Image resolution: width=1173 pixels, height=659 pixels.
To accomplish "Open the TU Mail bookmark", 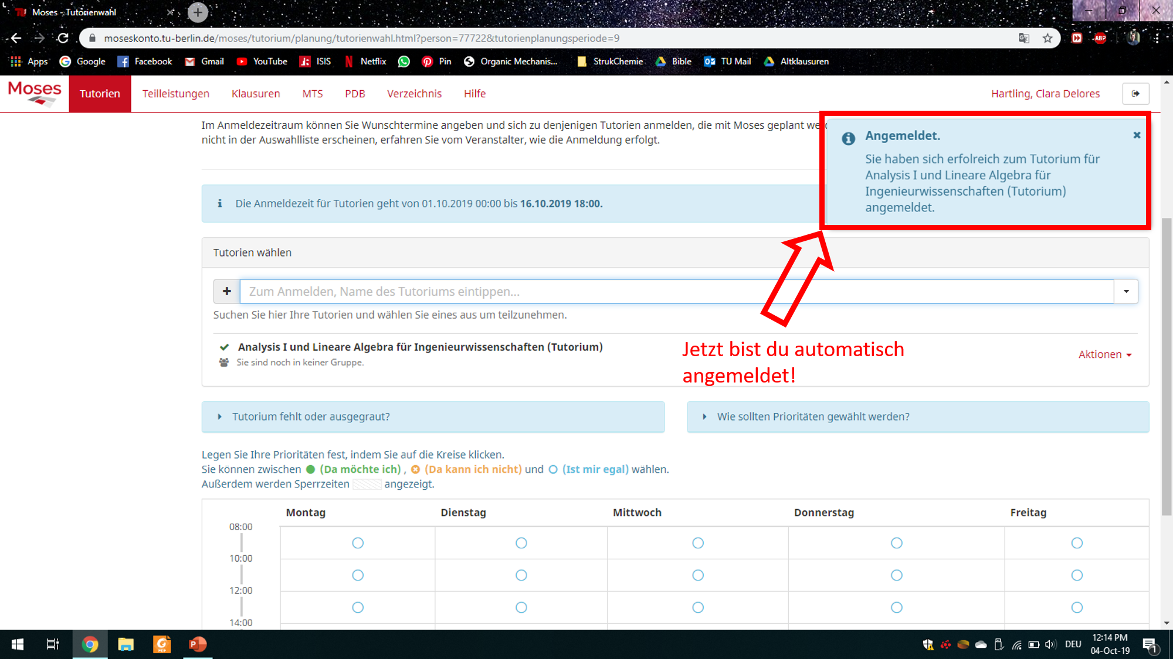I will click(727, 62).
